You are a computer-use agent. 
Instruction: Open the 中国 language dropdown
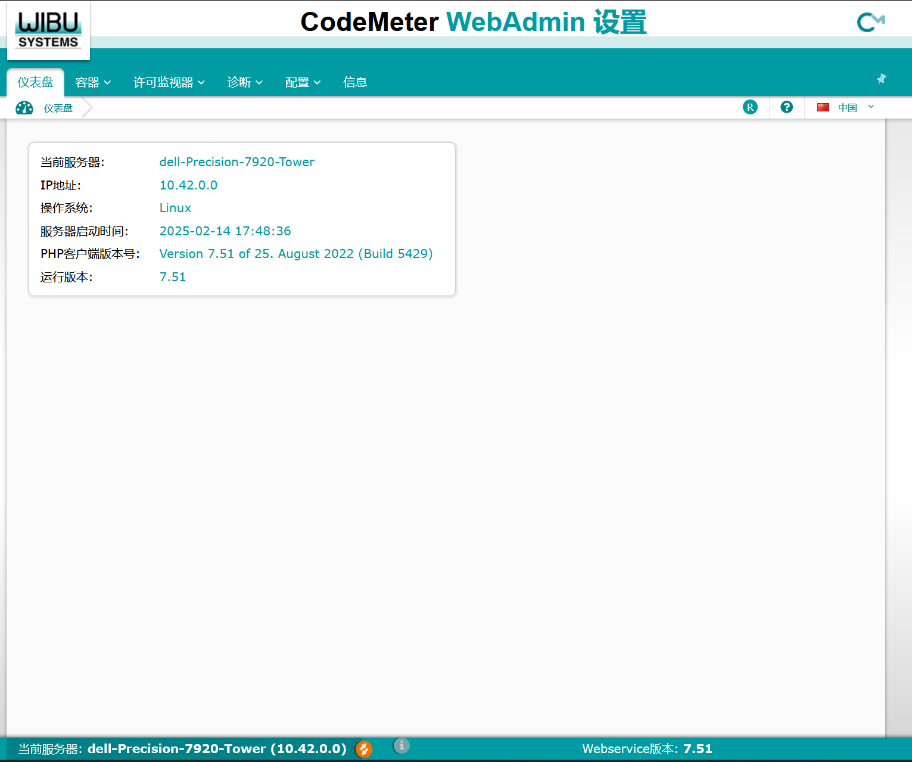(846, 107)
